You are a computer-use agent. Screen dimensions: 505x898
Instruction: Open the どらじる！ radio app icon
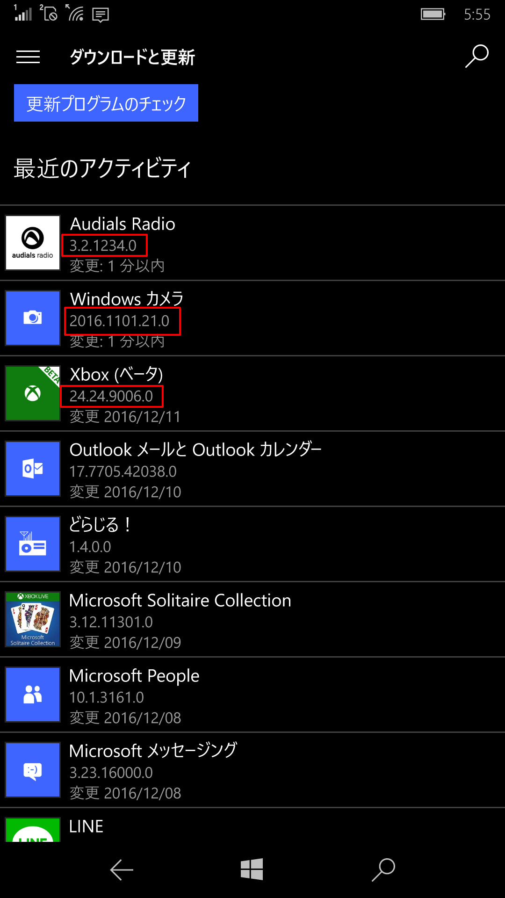(33, 544)
